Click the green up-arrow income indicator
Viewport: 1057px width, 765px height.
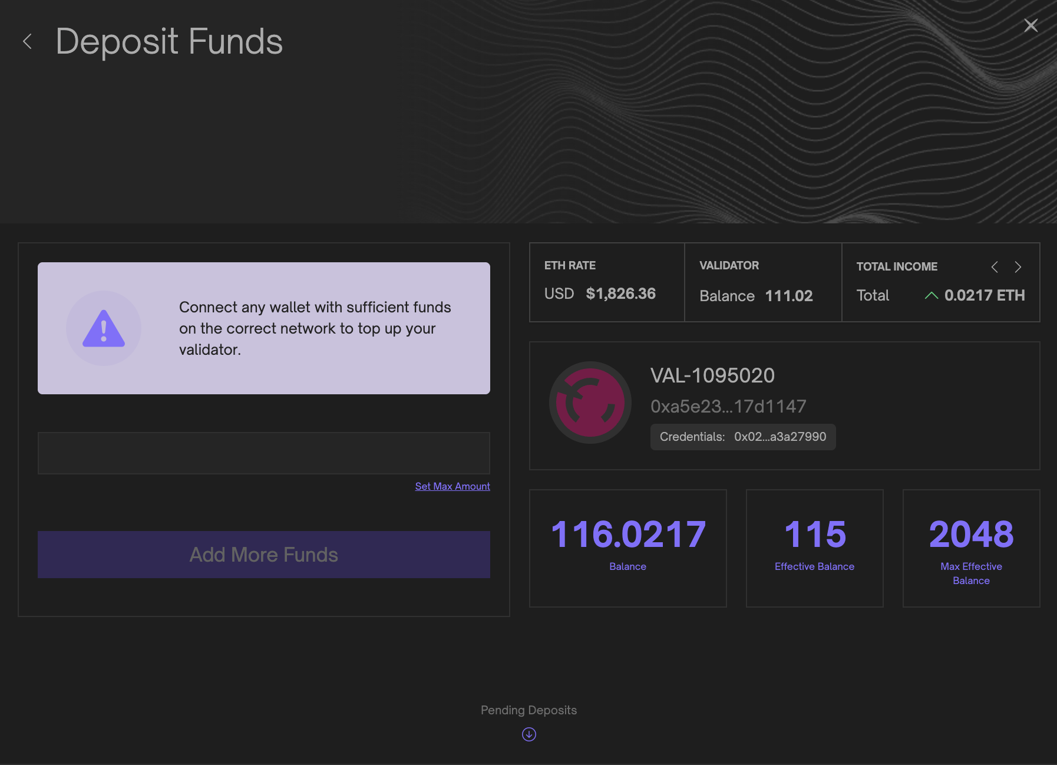pyautogui.click(x=932, y=295)
